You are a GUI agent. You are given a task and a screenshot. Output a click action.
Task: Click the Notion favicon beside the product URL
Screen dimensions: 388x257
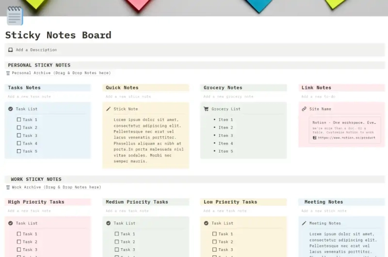click(x=314, y=138)
